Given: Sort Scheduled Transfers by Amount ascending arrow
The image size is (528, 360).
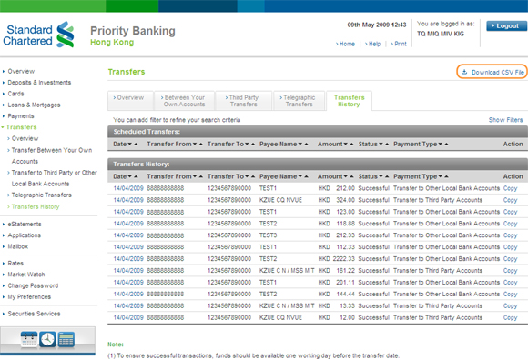Looking at the screenshot, I should pos(352,145).
